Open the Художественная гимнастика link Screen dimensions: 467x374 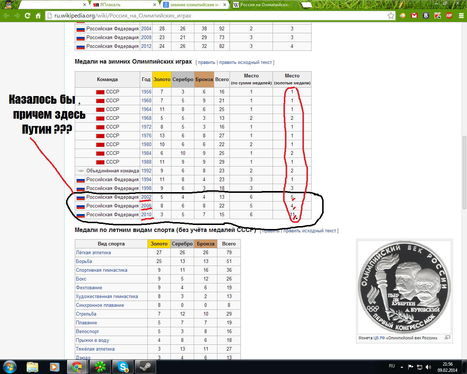click(107, 297)
